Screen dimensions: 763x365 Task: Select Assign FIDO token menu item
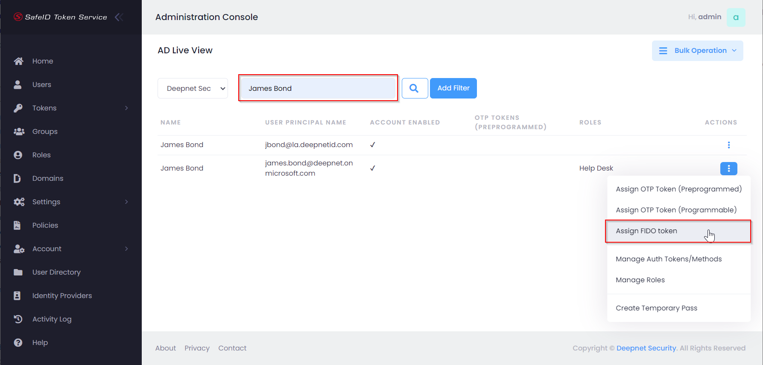pyautogui.click(x=646, y=231)
